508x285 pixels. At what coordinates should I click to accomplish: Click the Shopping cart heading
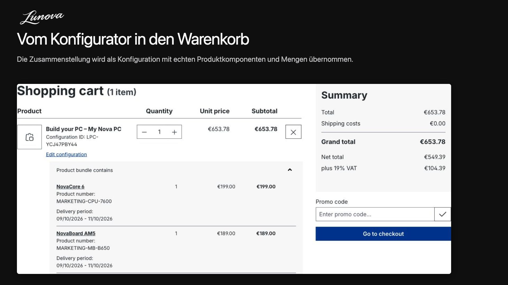[x=76, y=91]
